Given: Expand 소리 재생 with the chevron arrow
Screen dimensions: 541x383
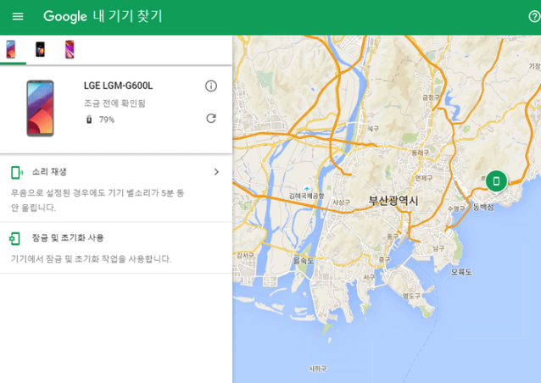Looking at the screenshot, I should [216, 172].
